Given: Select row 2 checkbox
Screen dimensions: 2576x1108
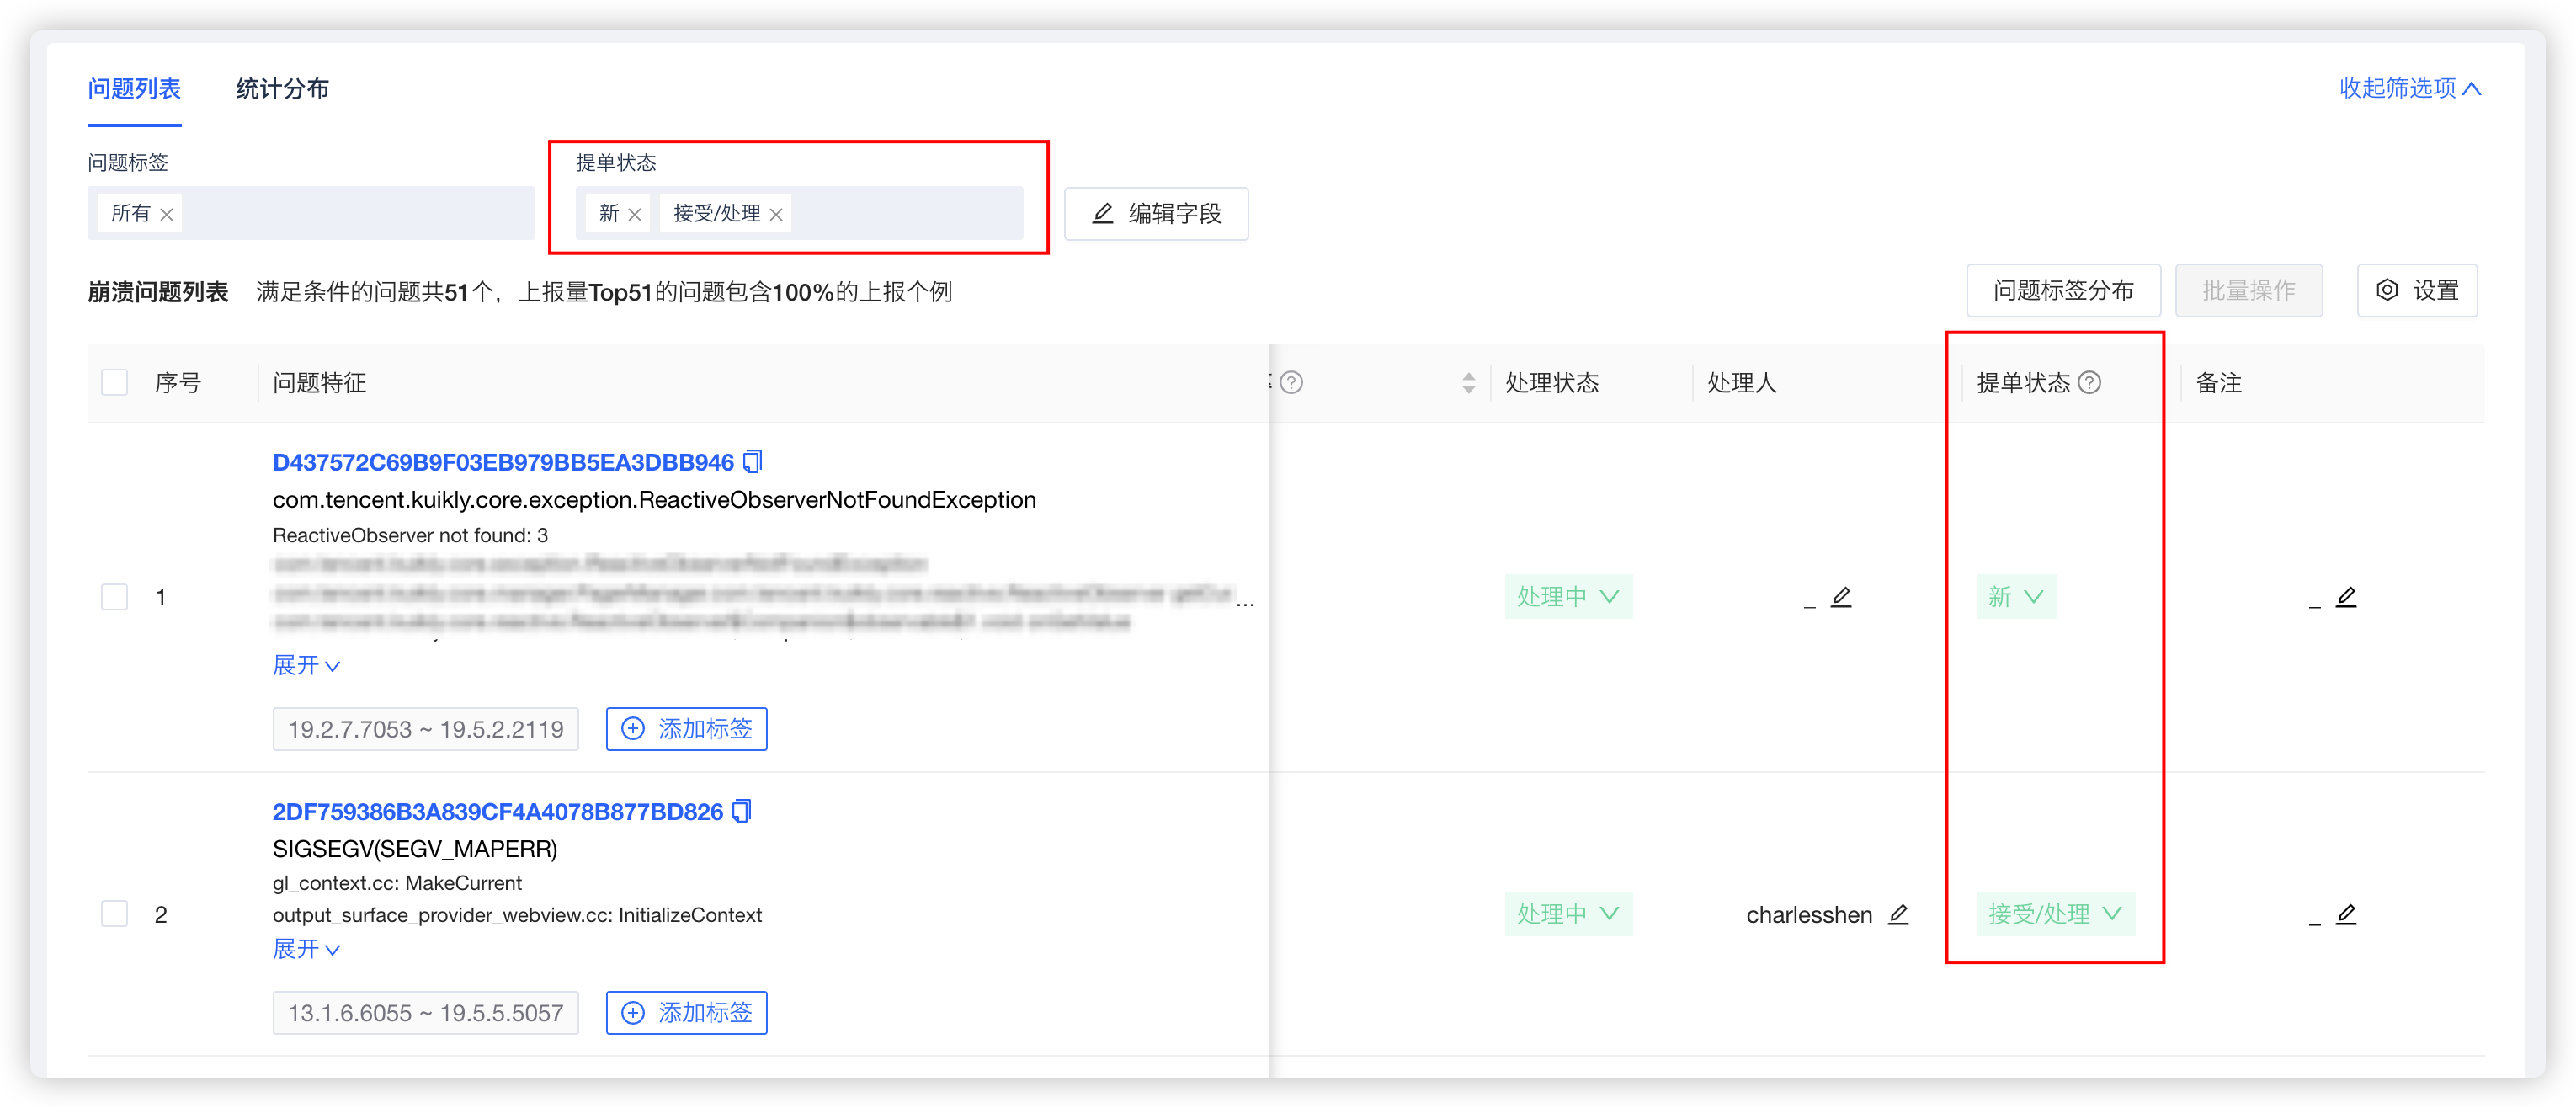Looking at the screenshot, I should coord(115,914).
